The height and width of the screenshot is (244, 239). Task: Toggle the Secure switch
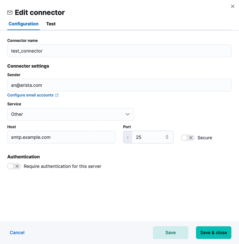[188, 138]
